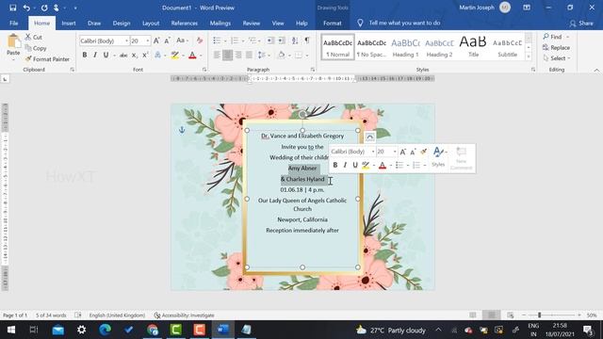Image resolution: width=603 pixels, height=339 pixels.
Task: Open Windows Start menu
Action: click(x=10, y=330)
